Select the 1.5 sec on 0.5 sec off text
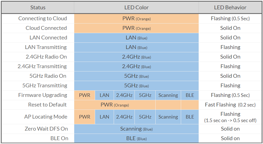This screenshot has width=263, height=144. (230, 120)
